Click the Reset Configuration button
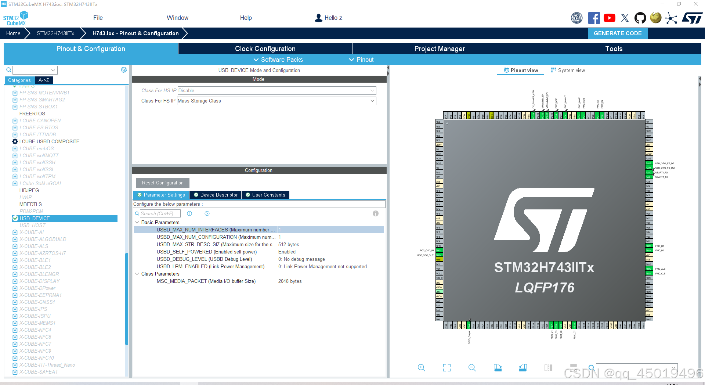705x385 pixels. pos(162,183)
